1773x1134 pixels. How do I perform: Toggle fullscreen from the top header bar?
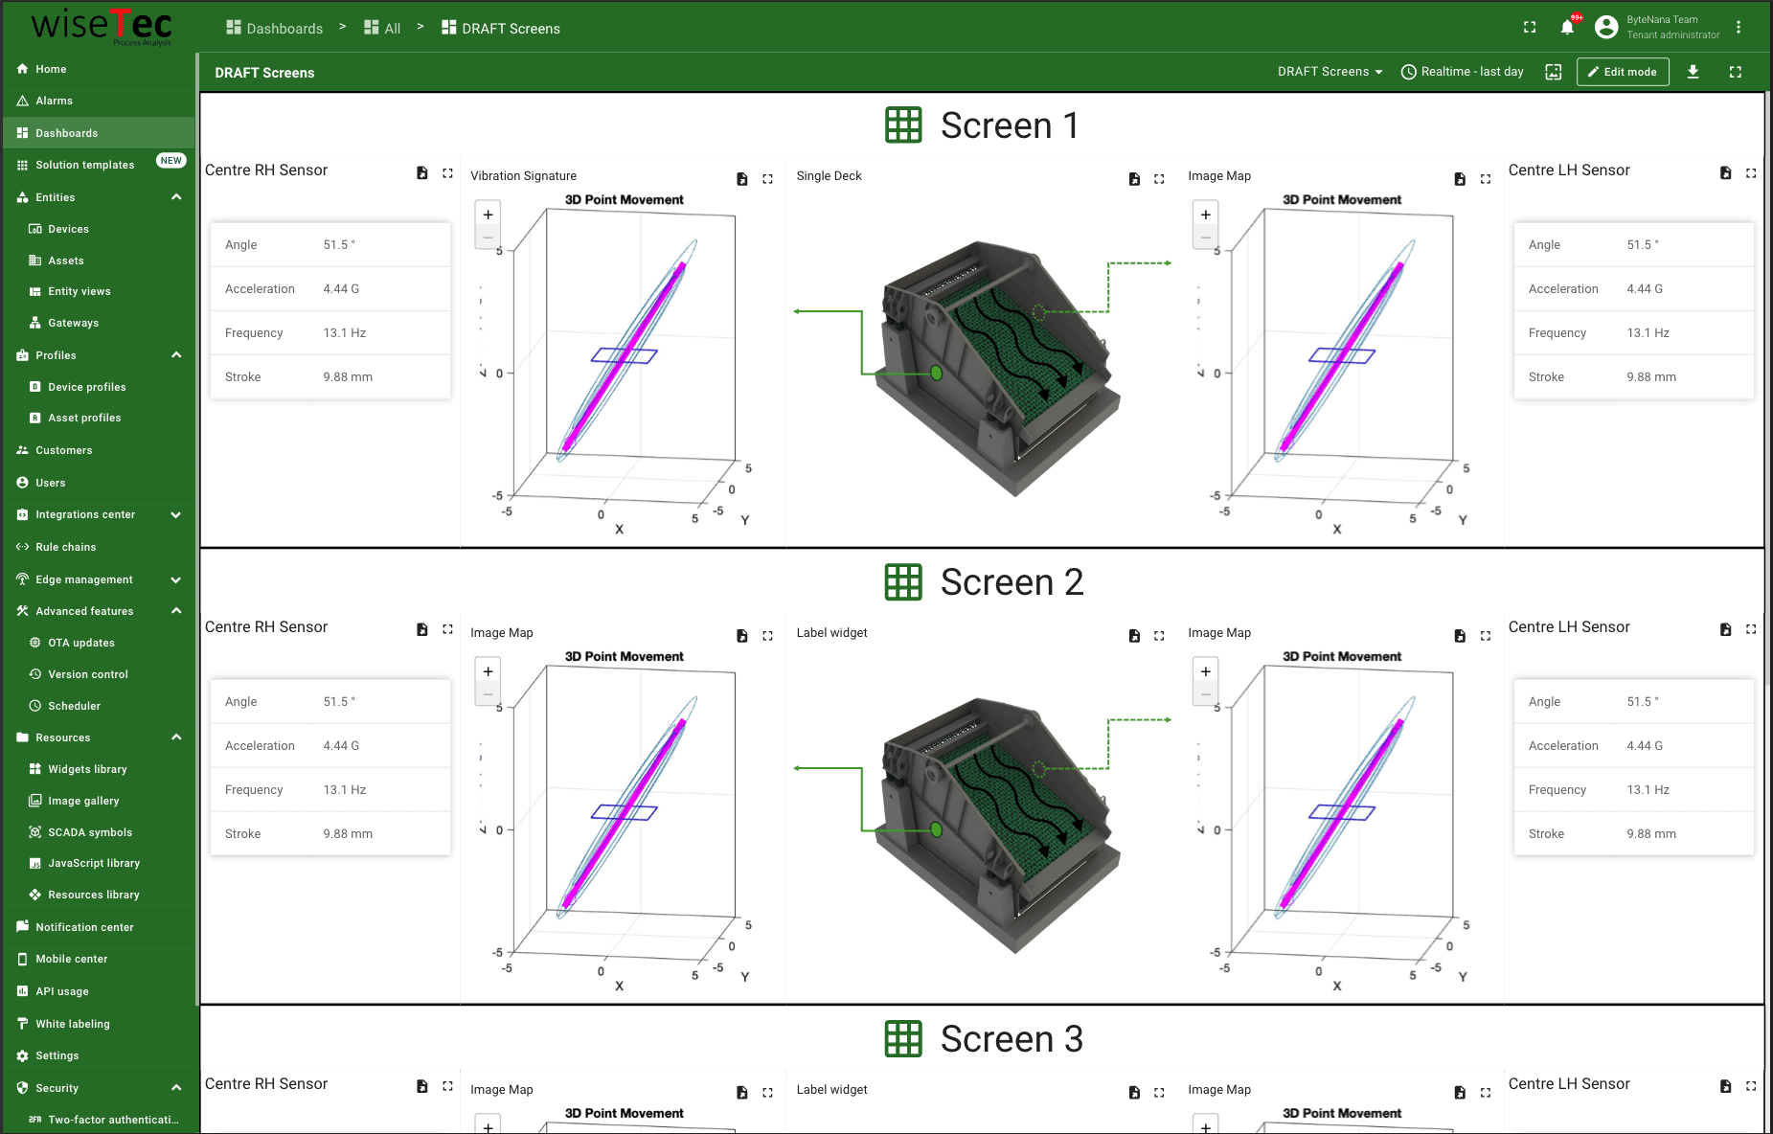click(x=1530, y=27)
